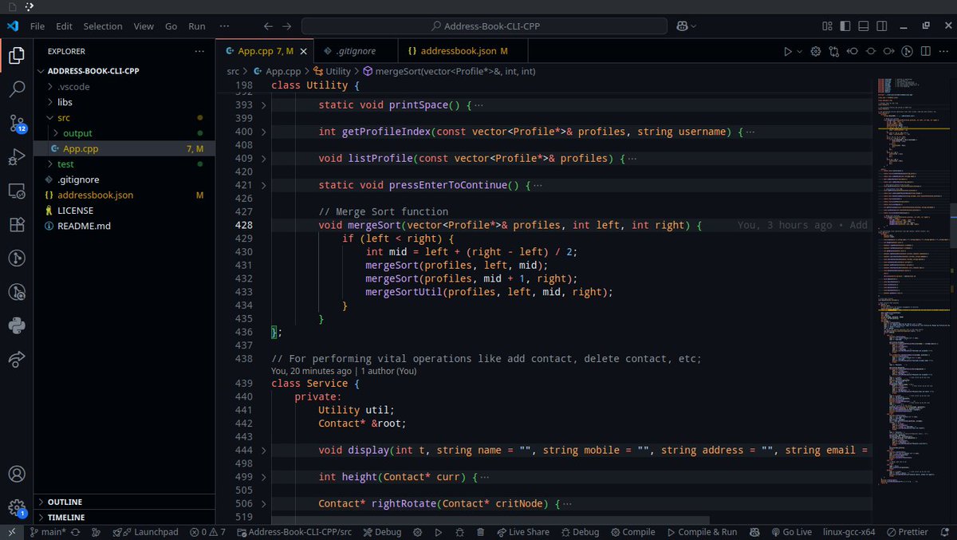Click Launchpad in the status bar
957x540 pixels.
pos(145,532)
